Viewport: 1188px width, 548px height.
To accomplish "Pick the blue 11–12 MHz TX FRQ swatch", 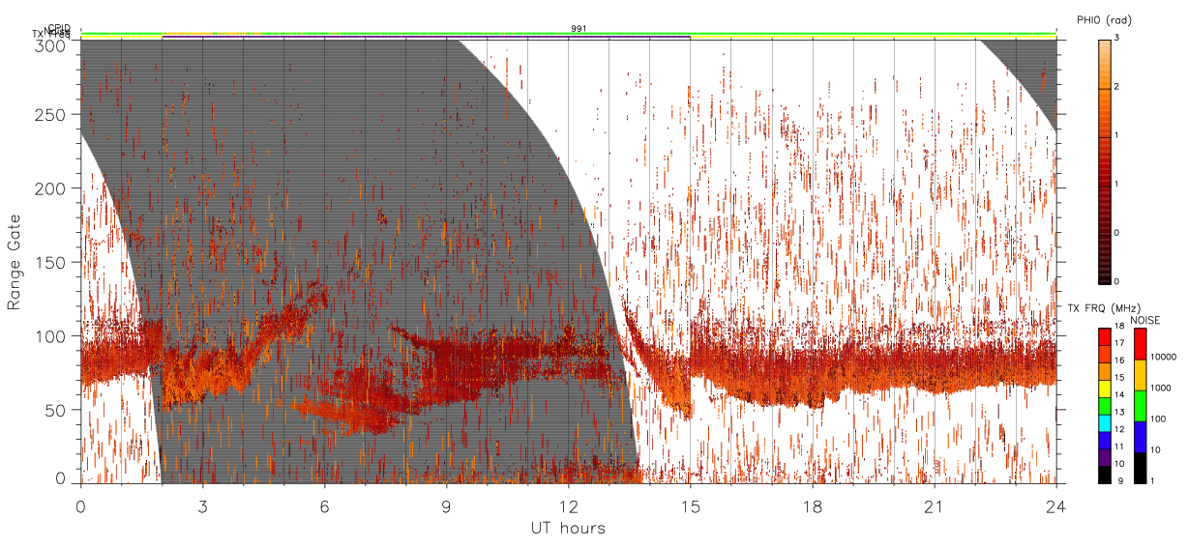I will [x=1105, y=441].
